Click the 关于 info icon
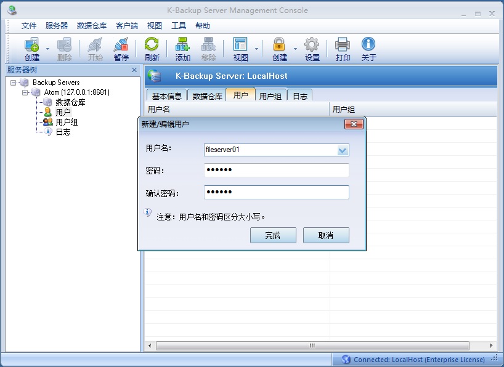This screenshot has height=367, width=504. 368,49
